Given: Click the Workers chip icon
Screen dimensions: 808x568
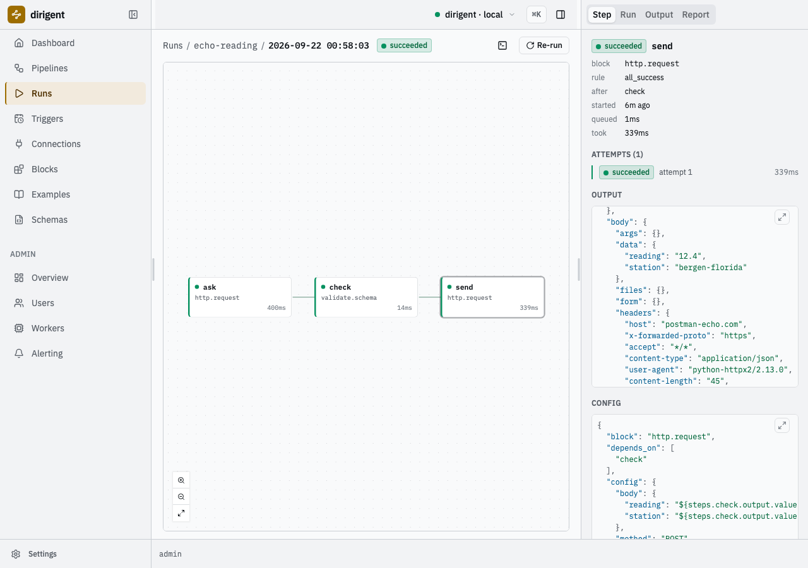Looking at the screenshot, I should pos(19,328).
